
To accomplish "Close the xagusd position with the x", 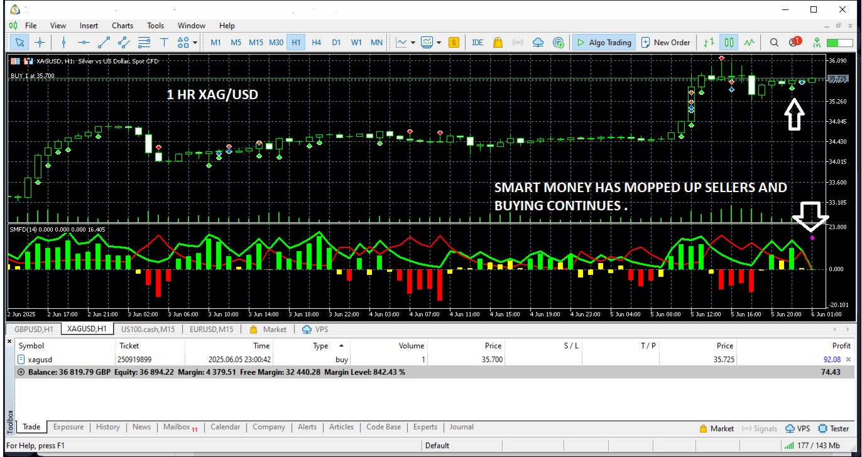I will pos(848,360).
